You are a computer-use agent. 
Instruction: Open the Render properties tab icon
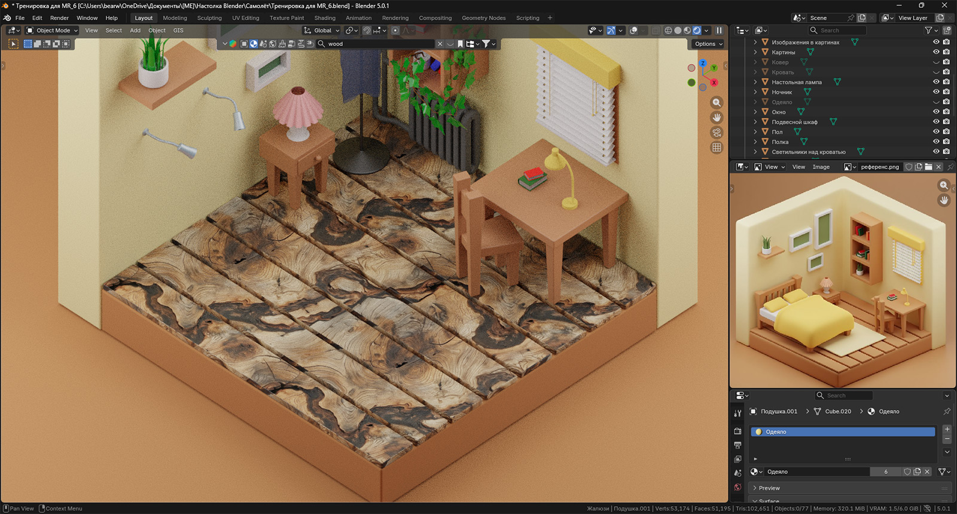click(737, 431)
